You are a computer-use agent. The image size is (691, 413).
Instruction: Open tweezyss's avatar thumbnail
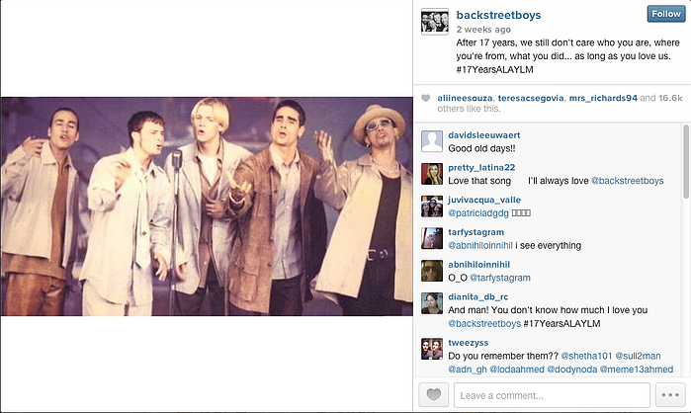[x=432, y=349]
